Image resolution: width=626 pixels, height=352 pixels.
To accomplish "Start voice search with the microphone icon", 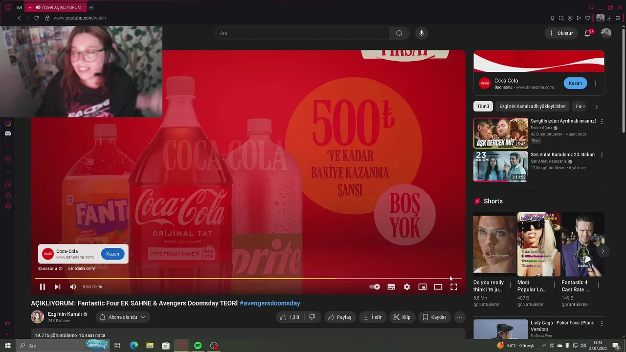I will point(422,33).
